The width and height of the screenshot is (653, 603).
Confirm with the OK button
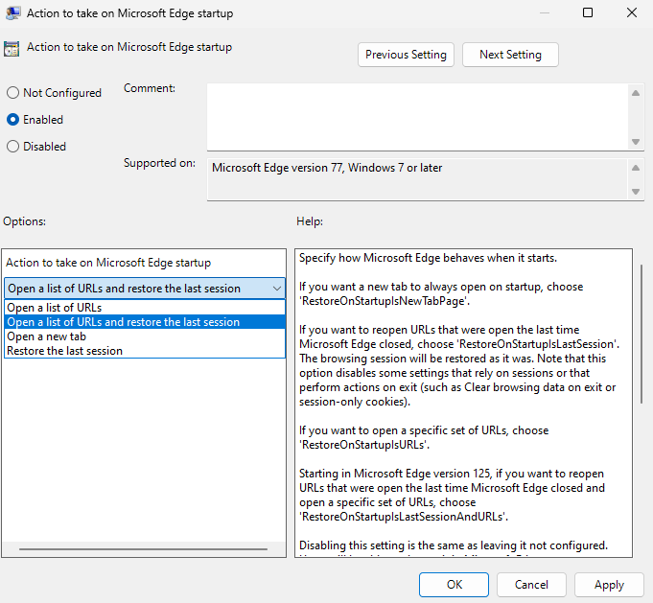pyautogui.click(x=454, y=584)
